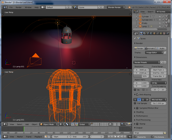Open the viewport shading mode selector

click(61, 124)
